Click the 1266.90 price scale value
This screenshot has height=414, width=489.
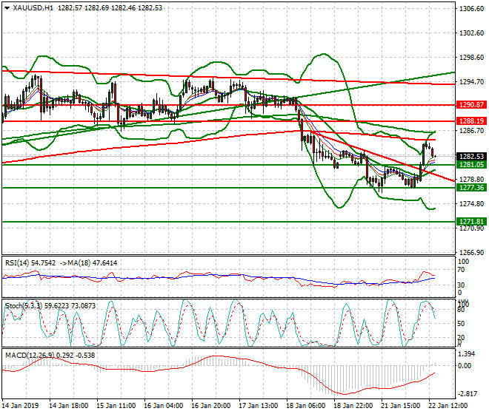(x=471, y=253)
